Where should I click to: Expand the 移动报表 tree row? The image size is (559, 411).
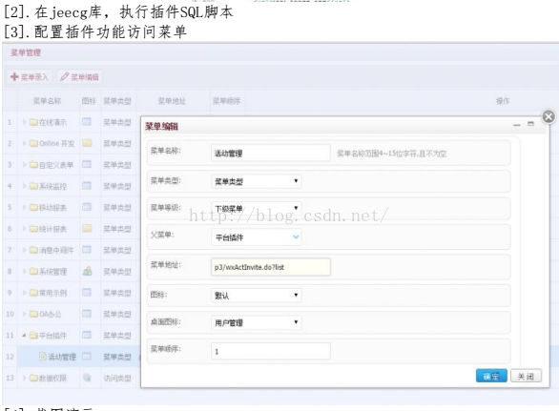coord(24,208)
